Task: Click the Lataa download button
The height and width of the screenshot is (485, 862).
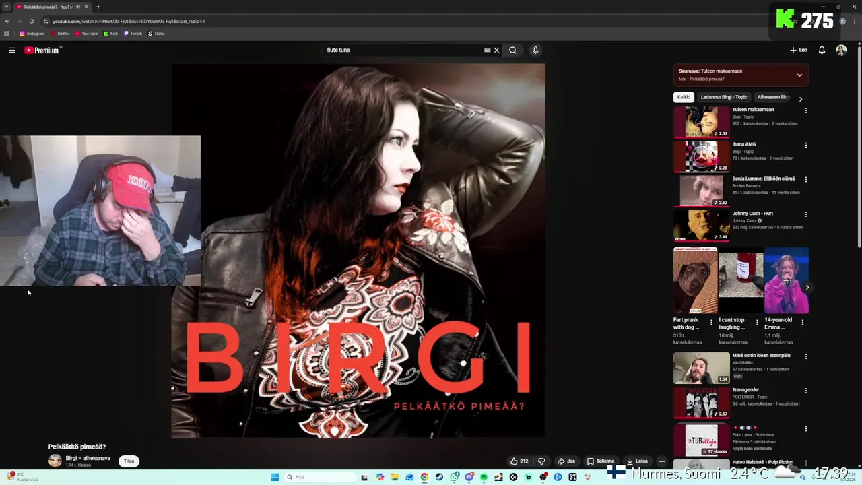Action: click(x=637, y=461)
